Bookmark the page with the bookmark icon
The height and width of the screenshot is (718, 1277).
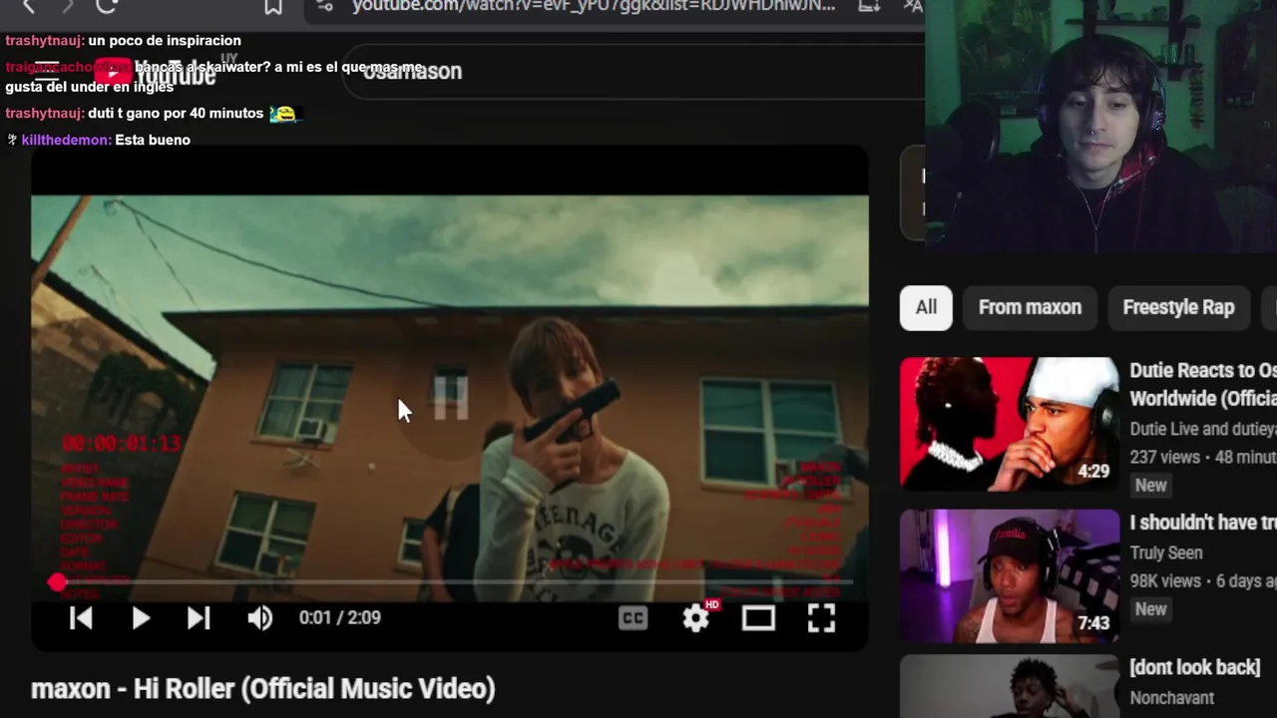[272, 6]
